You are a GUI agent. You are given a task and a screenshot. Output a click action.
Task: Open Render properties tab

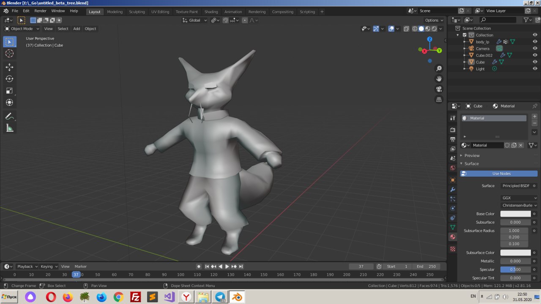[453, 130]
